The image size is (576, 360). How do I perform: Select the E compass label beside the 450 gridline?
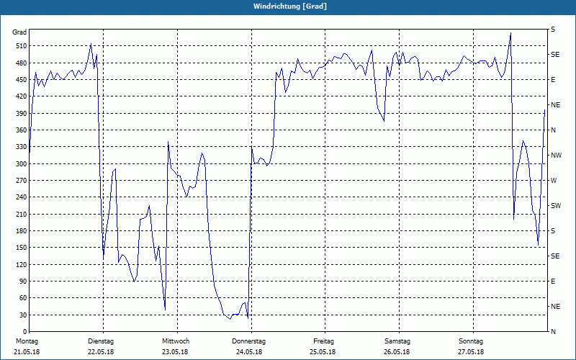click(553, 80)
